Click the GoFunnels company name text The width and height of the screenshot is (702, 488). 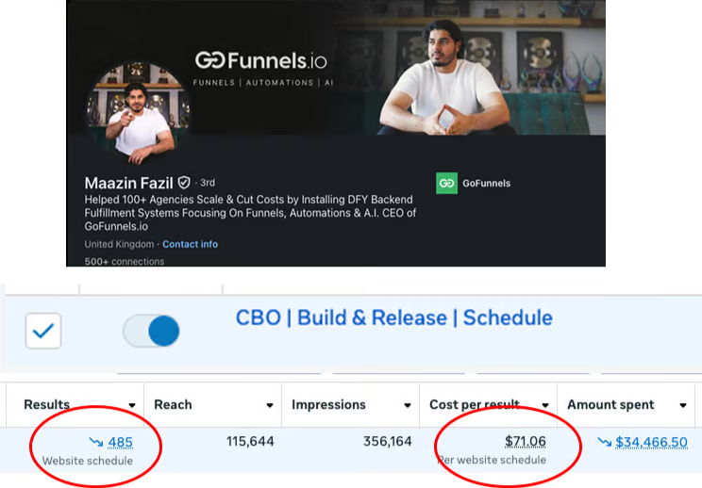click(486, 183)
